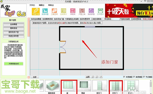Click the 搜索我家户型 button
Screen dimensions: 153x94
14,32
